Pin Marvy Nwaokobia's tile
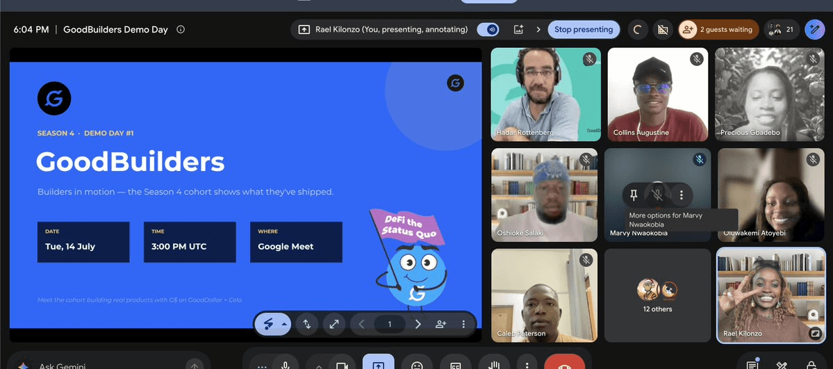 633,195
